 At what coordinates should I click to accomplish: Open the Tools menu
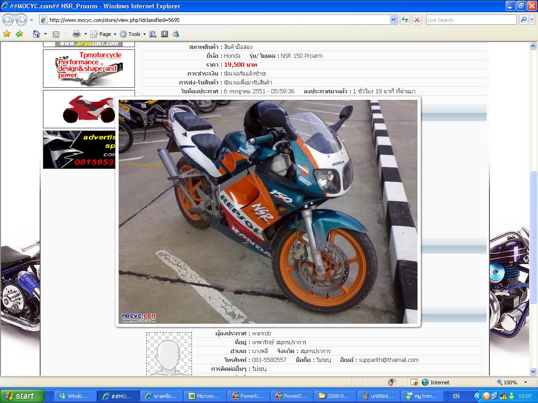coord(133,34)
